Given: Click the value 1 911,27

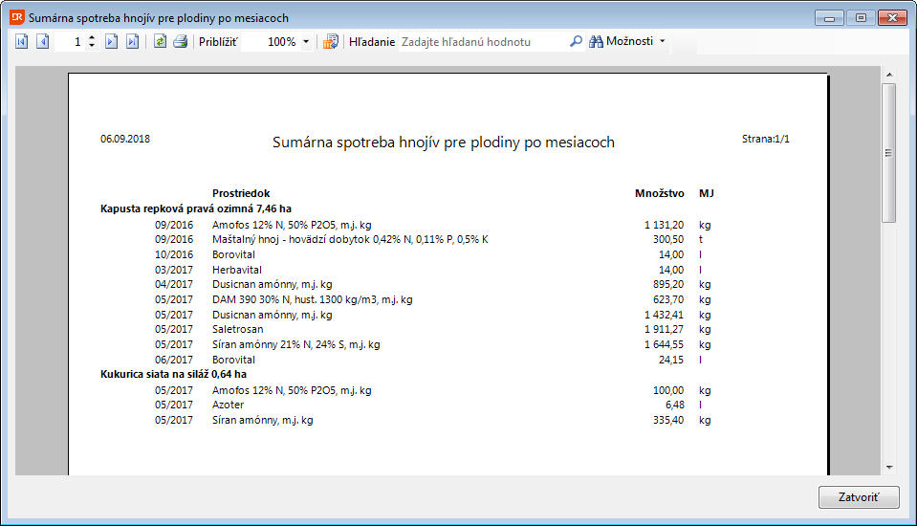Looking at the screenshot, I should 664,329.
